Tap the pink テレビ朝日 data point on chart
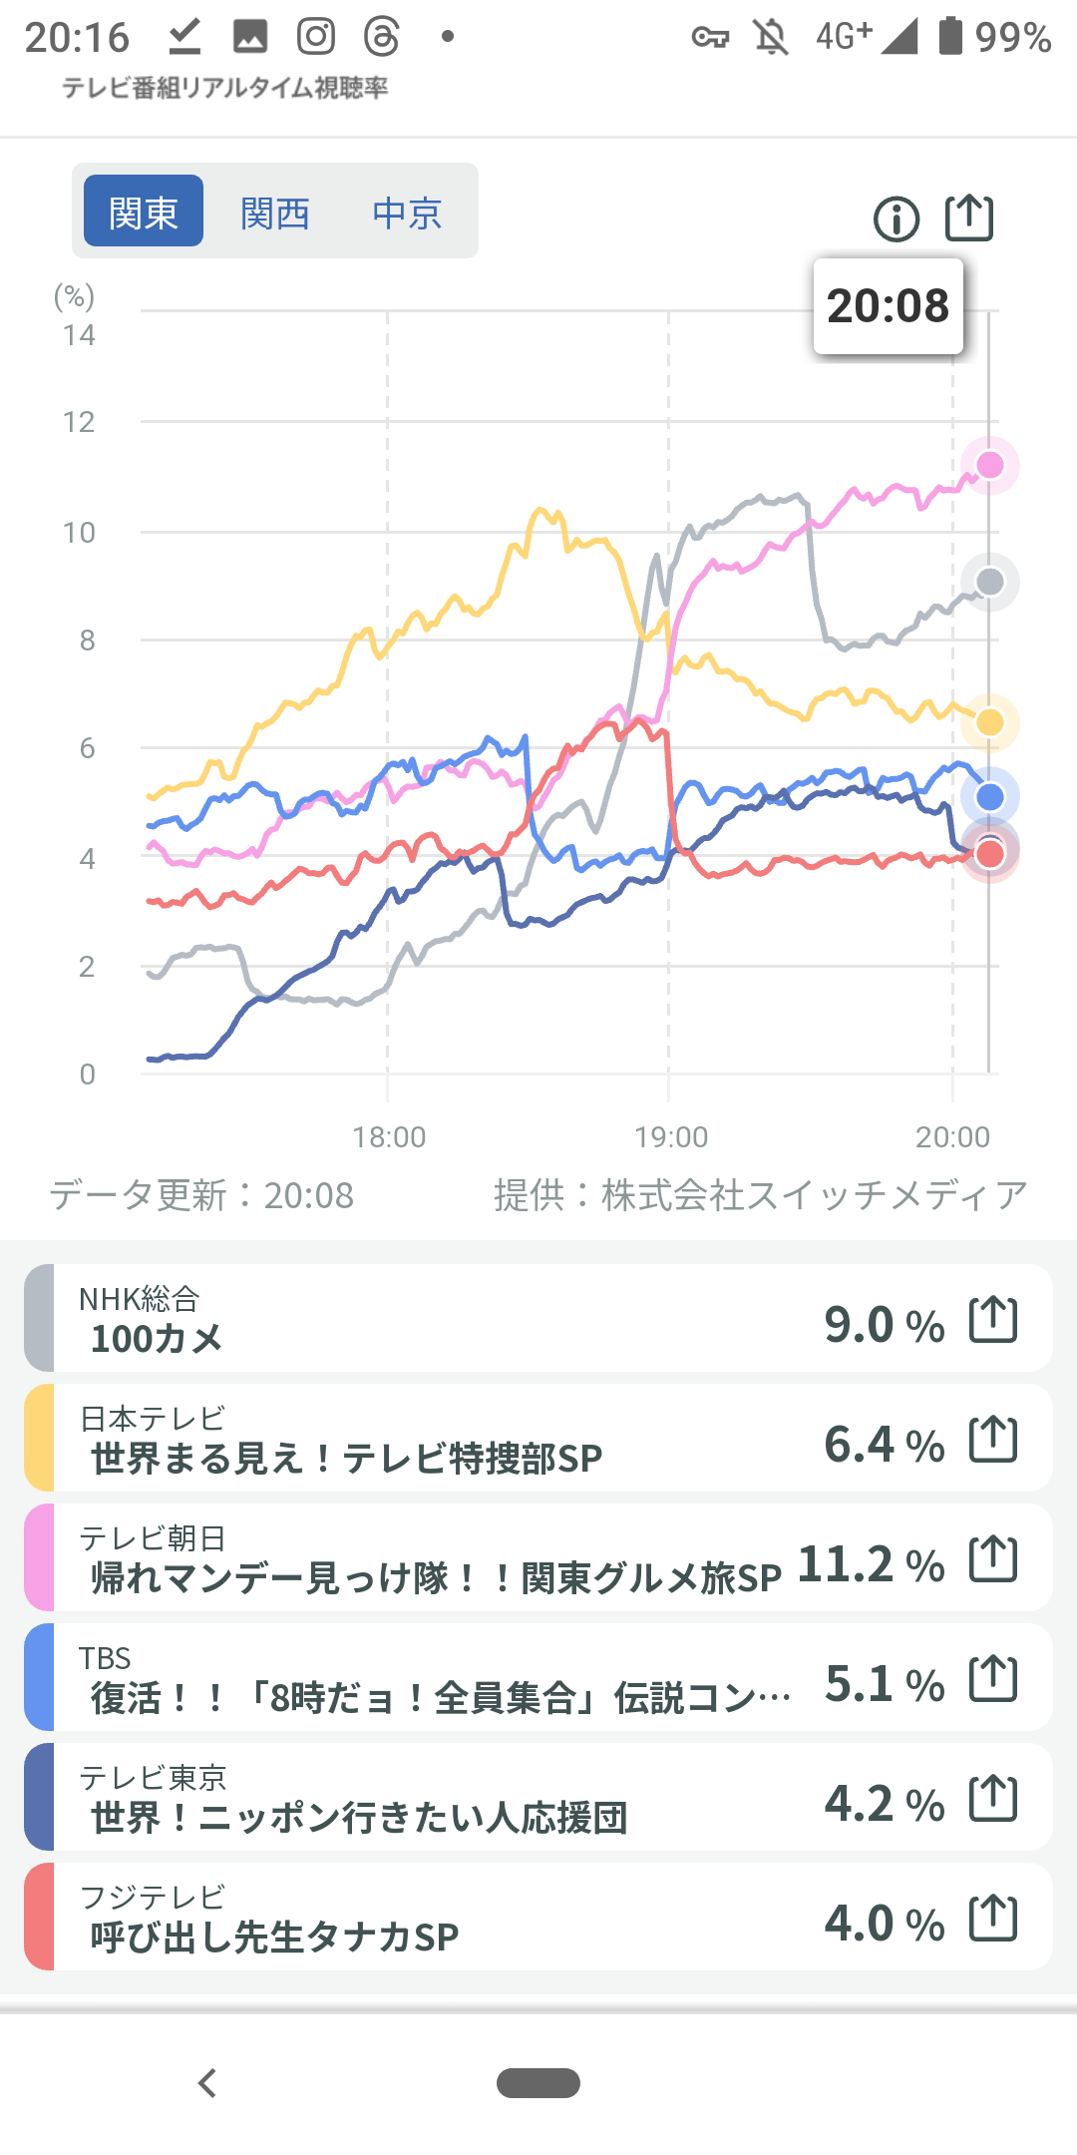Screen dimensions: 1077x2155 click(989, 465)
